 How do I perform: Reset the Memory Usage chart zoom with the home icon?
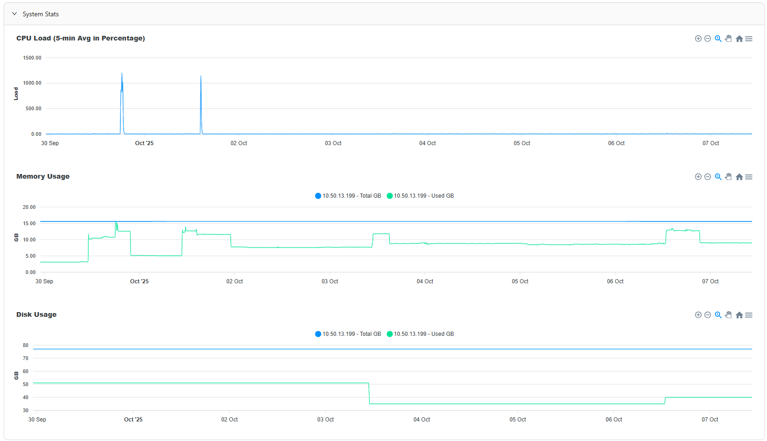tap(739, 177)
